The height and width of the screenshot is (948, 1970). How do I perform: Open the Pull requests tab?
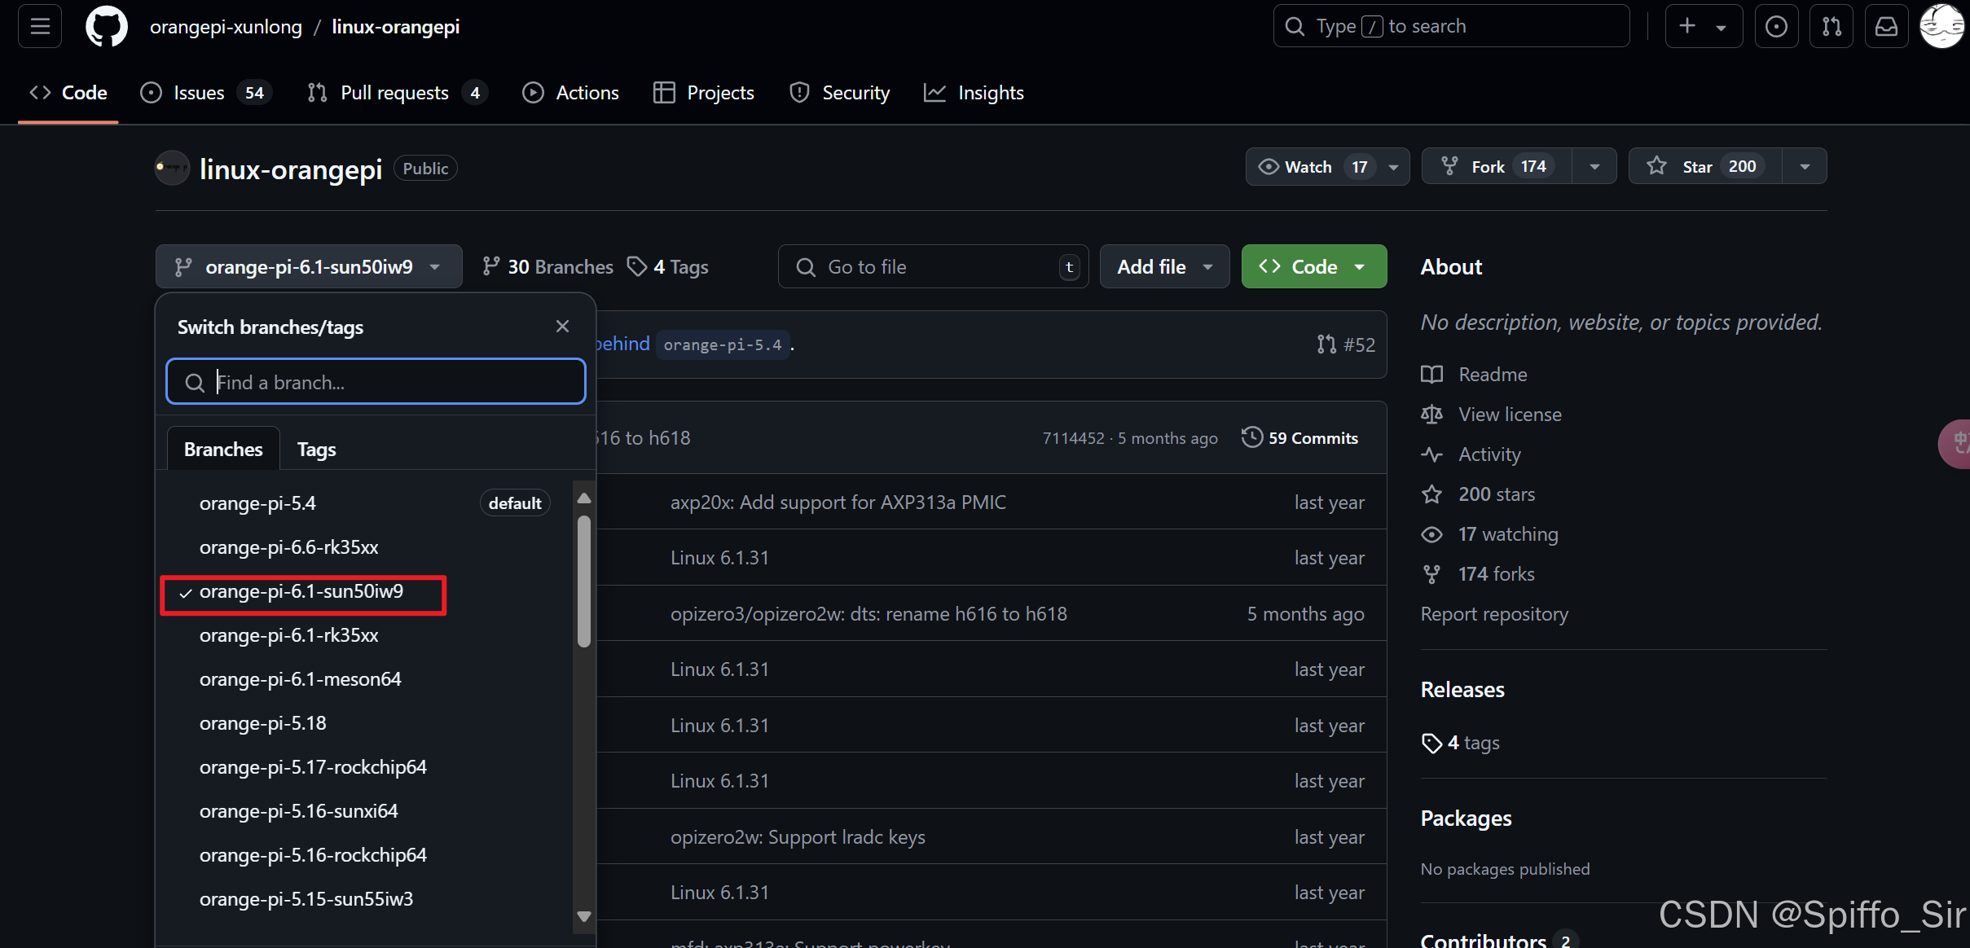click(396, 93)
